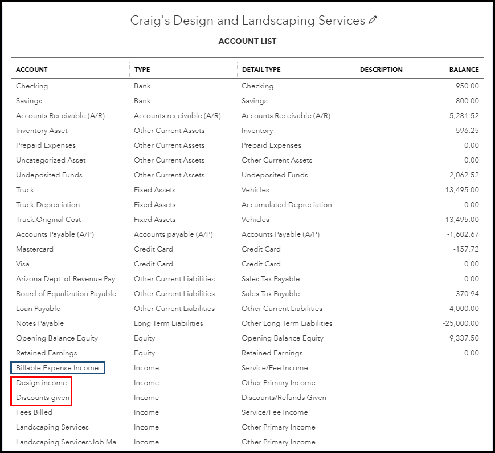Open the Design income account
This screenshot has height=453, width=495.
tap(42, 383)
